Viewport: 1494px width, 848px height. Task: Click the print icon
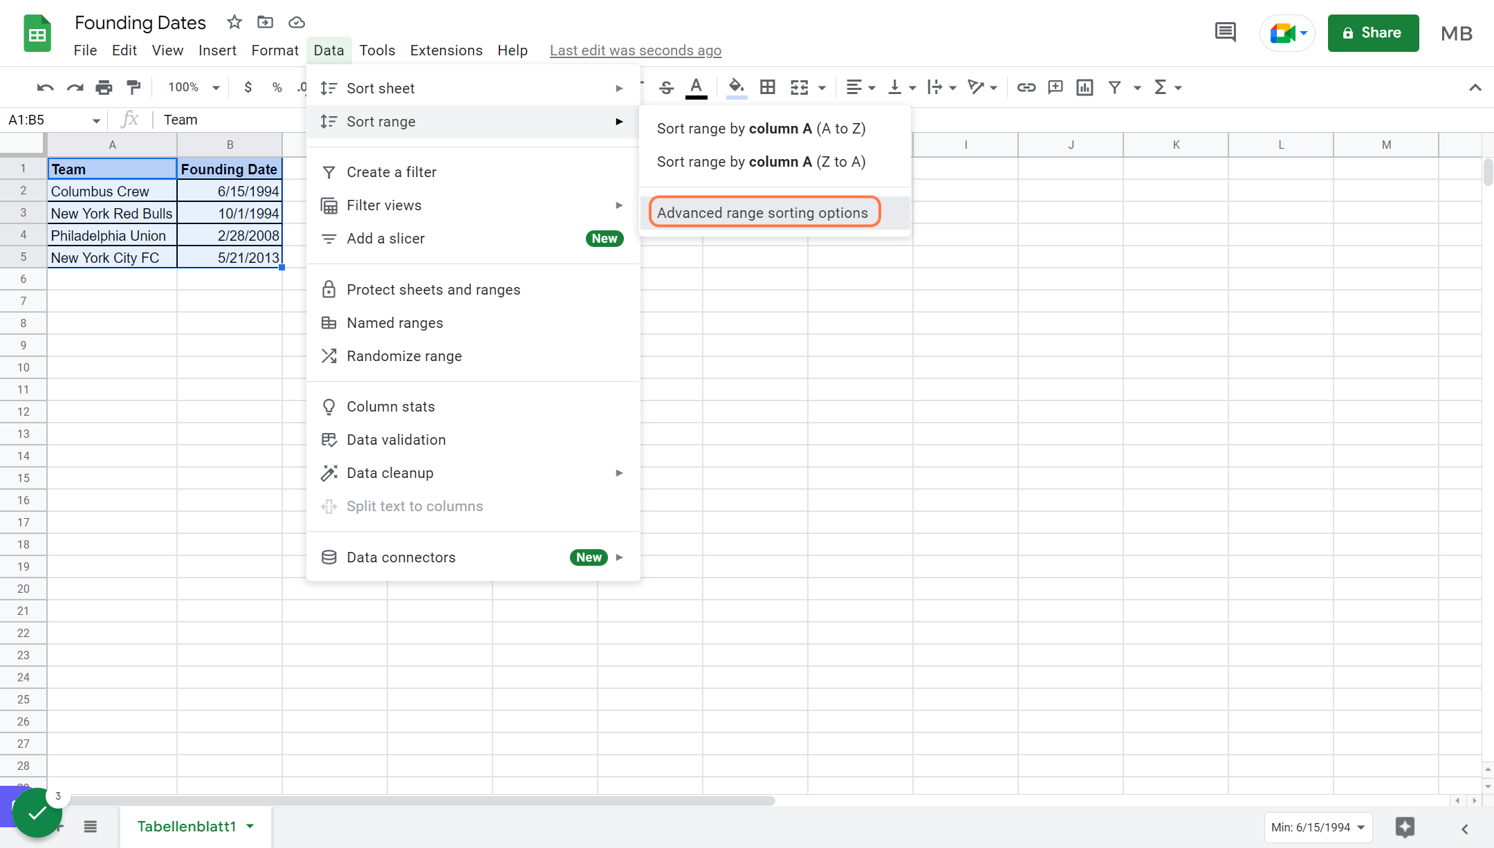point(104,87)
